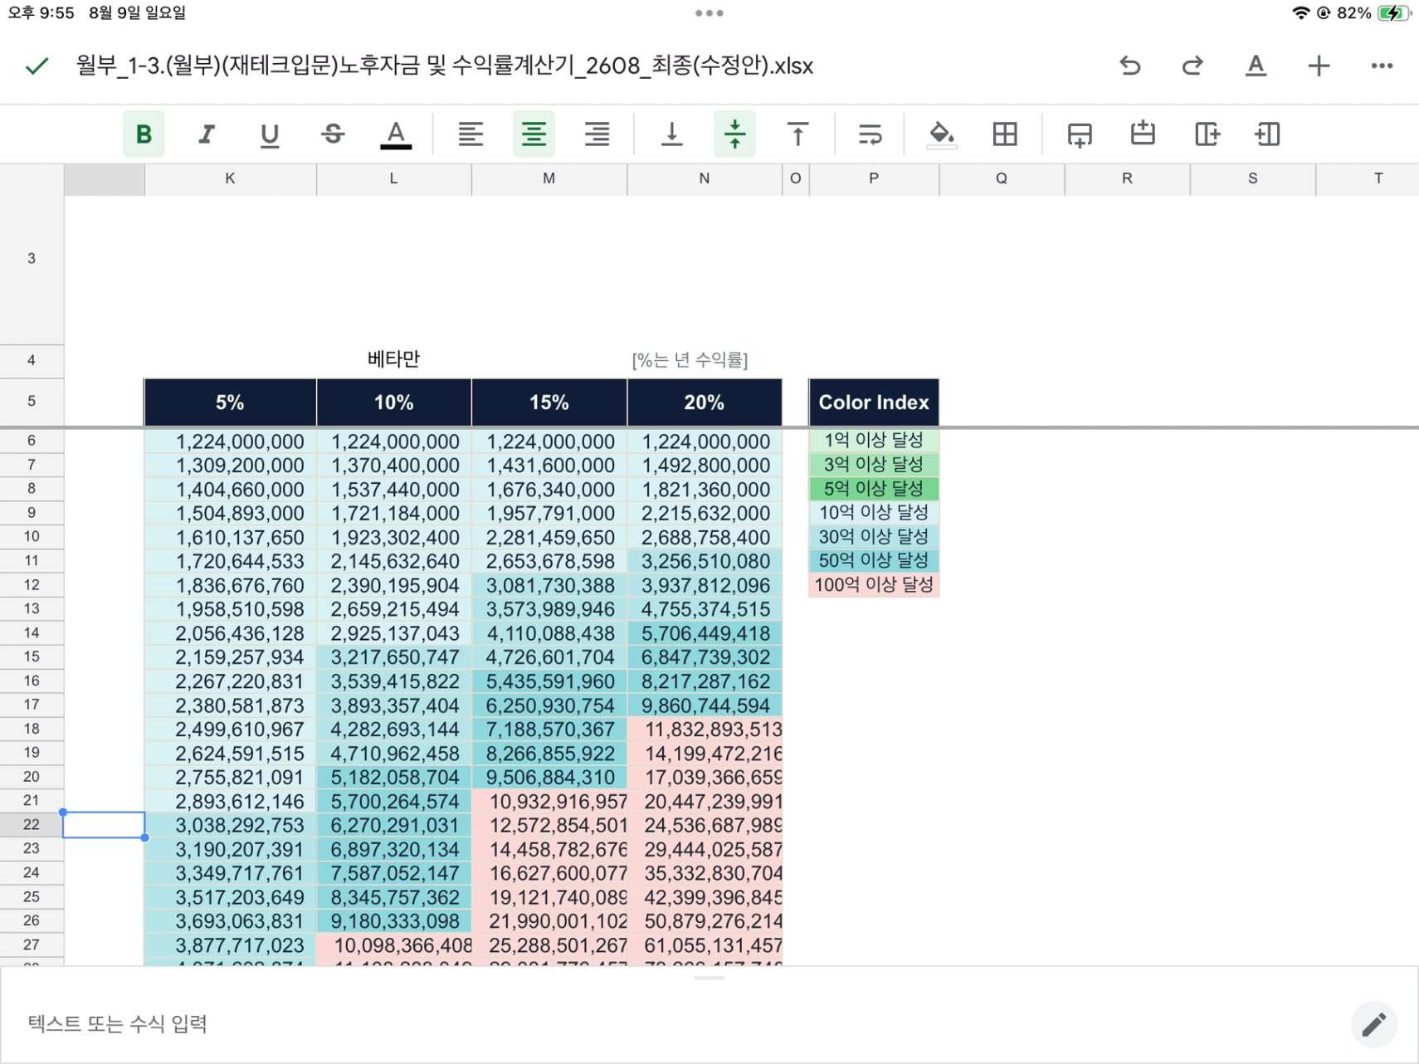Align cell contents to bottom
Image resolution: width=1419 pixels, height=1064 pixels.
coord(671,134)
